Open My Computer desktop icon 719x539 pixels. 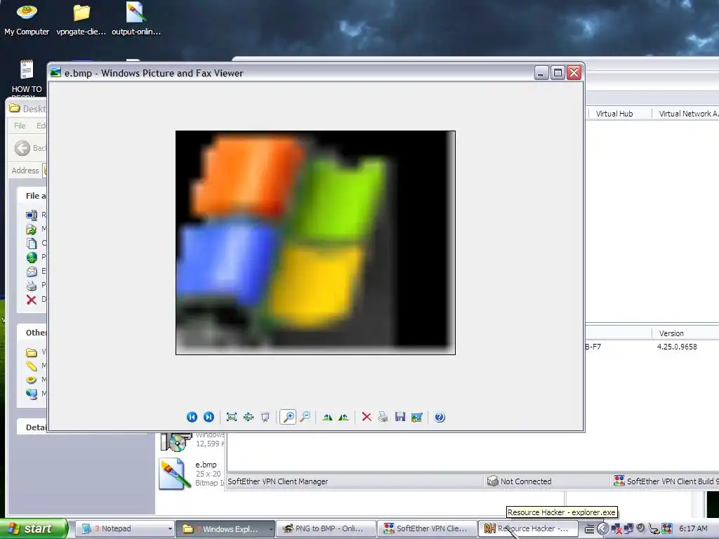27,19
